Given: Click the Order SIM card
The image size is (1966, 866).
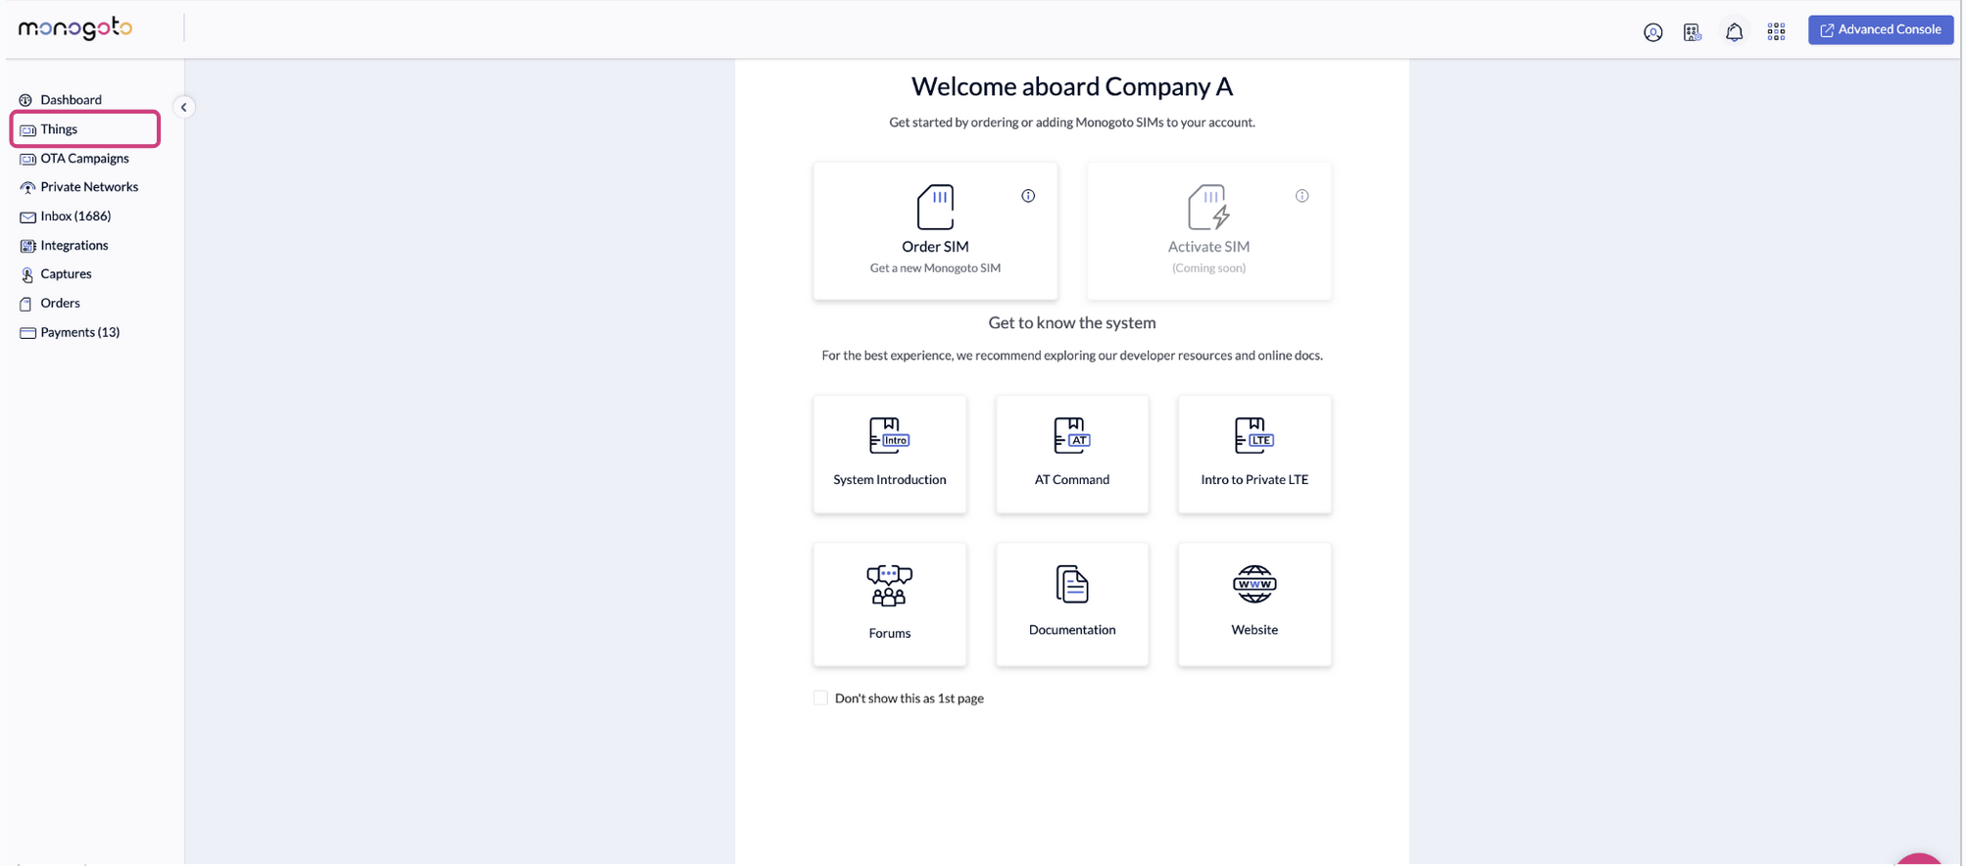Looking at the screenshot, I should (x=934, y=231).
